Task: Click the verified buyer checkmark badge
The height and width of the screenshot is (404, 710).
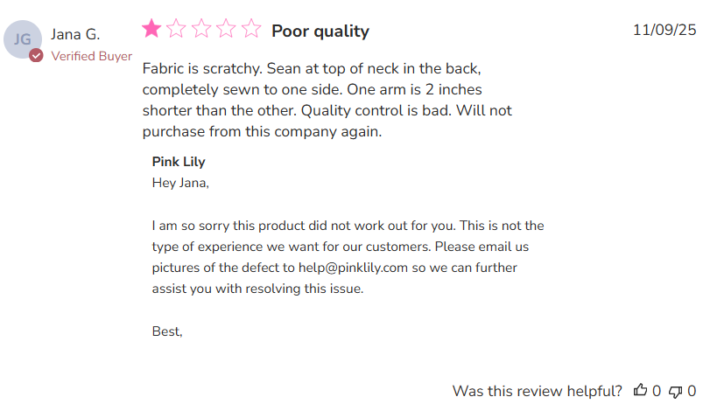Action: click(36, 56)
